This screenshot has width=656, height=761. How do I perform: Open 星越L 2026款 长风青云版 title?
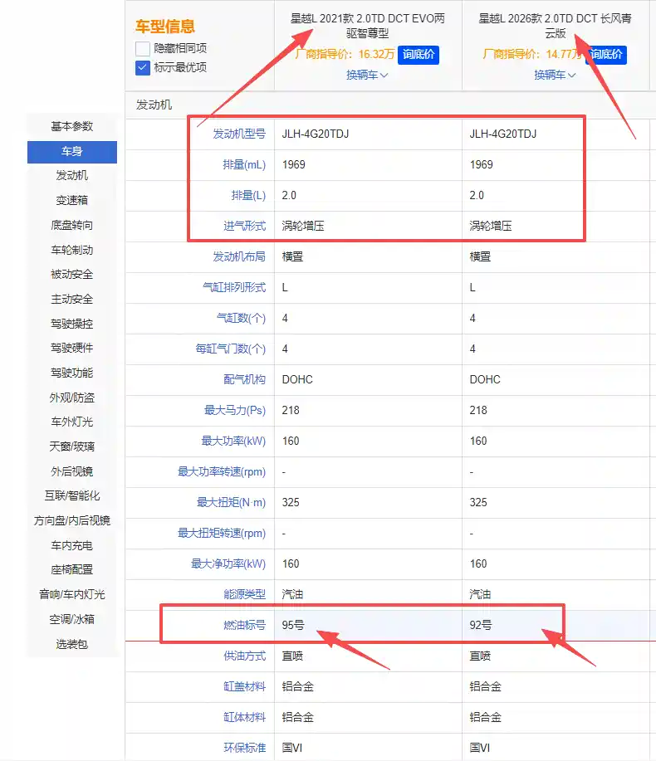(555, 26)
